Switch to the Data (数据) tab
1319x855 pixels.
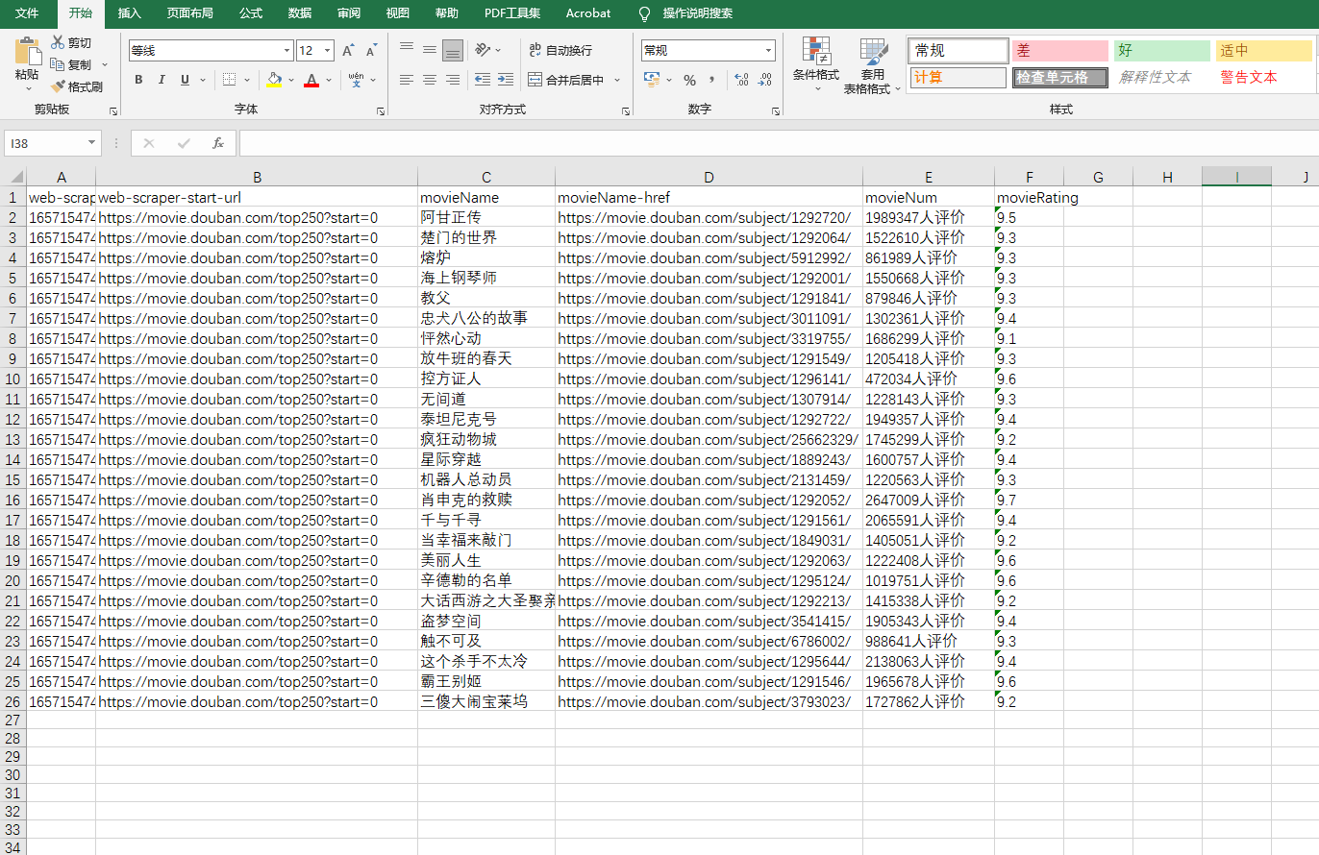(300, 13)
